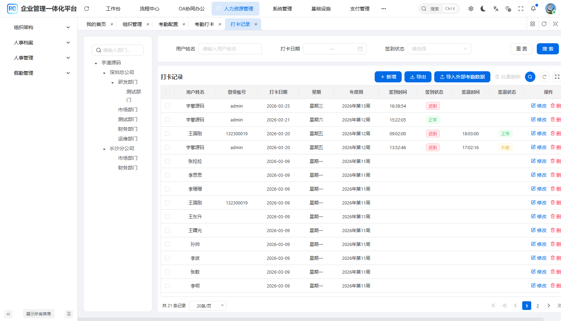The image size is (561, 321).
Task: Switch to the 考勤打卡 tab
Action: point(205,24)
